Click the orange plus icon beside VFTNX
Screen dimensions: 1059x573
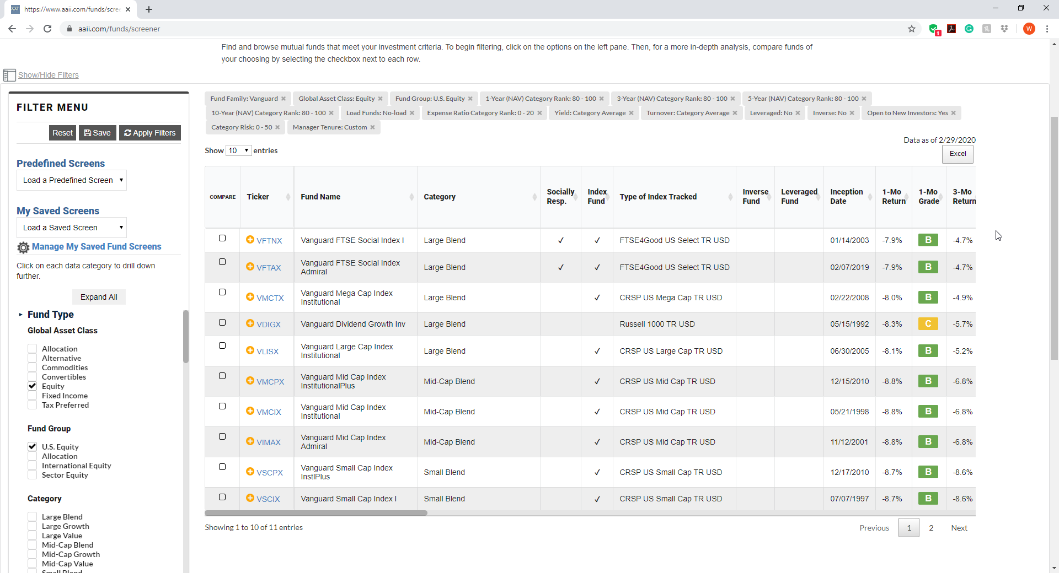pos(250,240)
